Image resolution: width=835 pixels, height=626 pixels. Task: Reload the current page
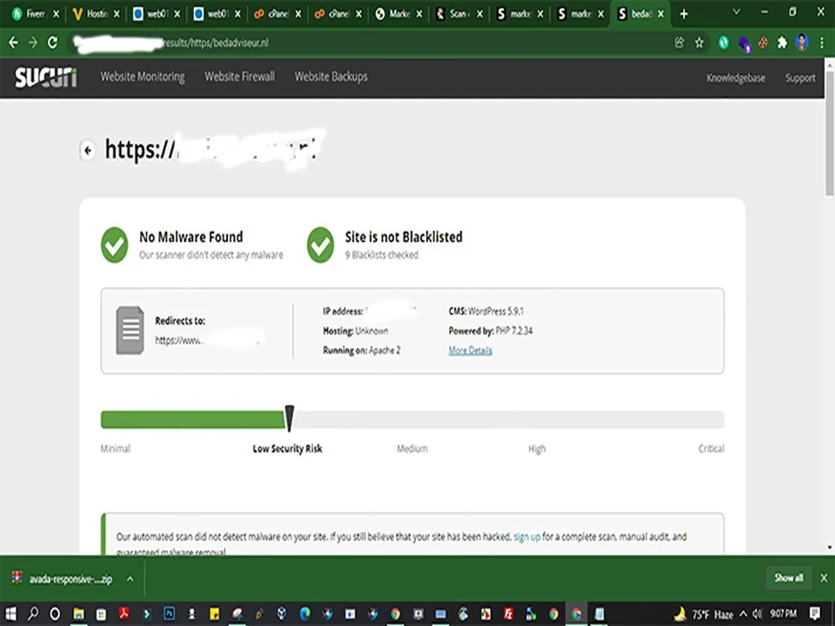(52, 43)
